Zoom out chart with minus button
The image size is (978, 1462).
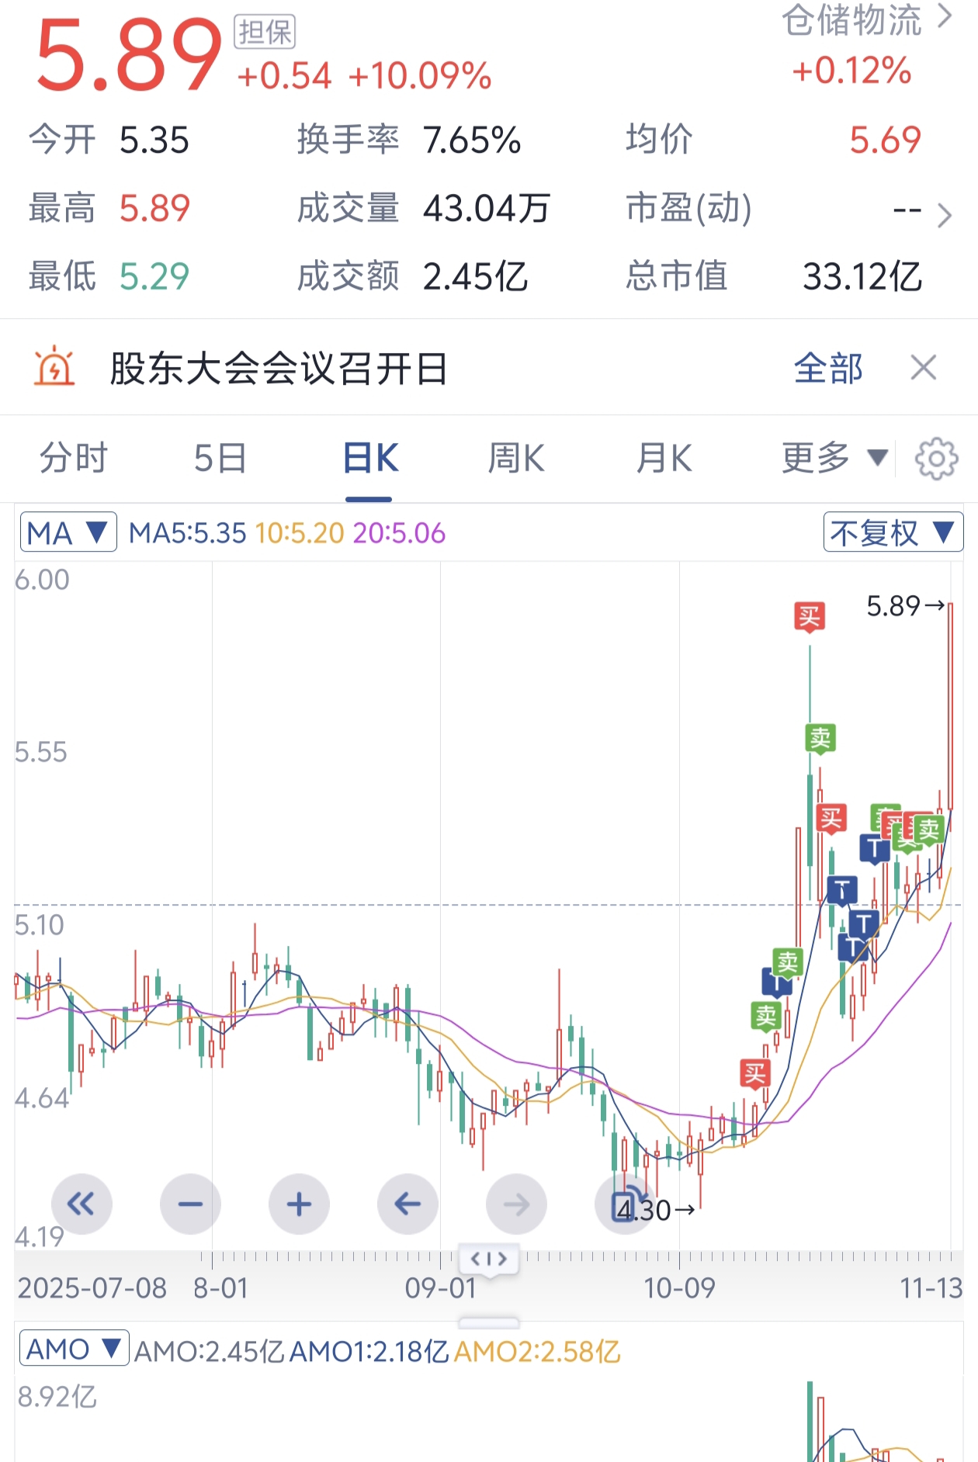pyautogui.click(x=190, y=1204)
